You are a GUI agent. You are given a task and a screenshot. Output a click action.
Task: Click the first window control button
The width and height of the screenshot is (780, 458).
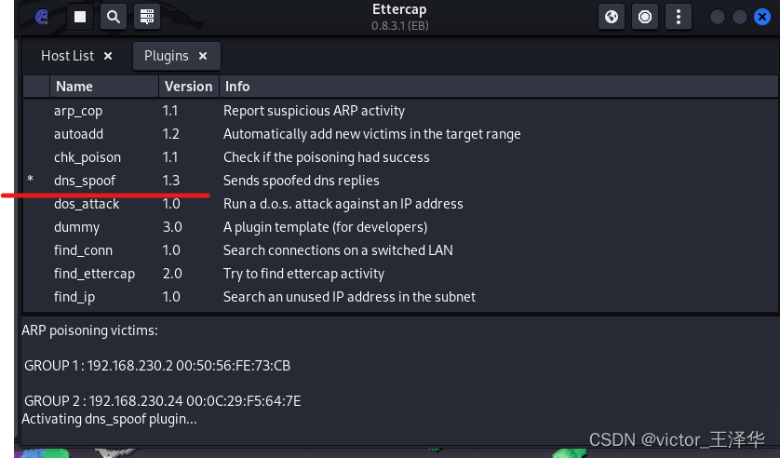[x=718, y=17]
